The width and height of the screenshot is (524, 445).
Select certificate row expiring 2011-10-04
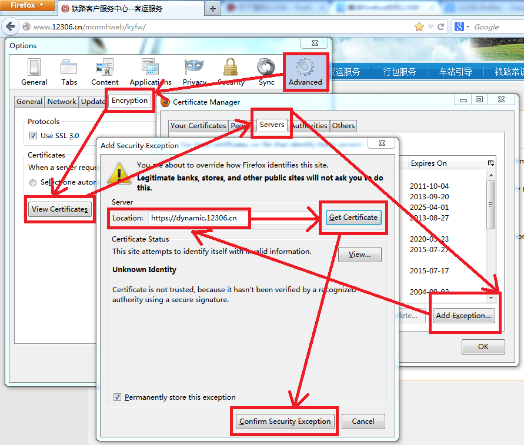tap(429, 186)
